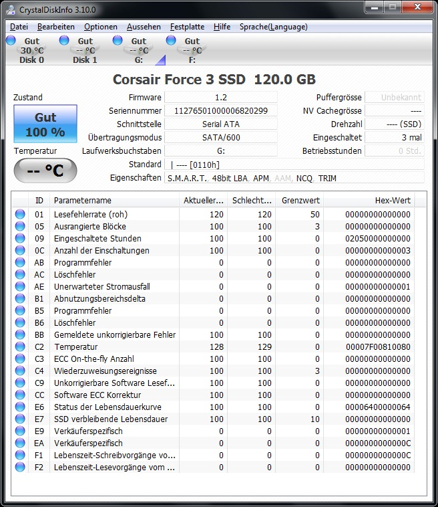Click the Übertragungsmodus field SATA/600
The width and height of the screenshot is (438, 507).
[x=221, y=137]
